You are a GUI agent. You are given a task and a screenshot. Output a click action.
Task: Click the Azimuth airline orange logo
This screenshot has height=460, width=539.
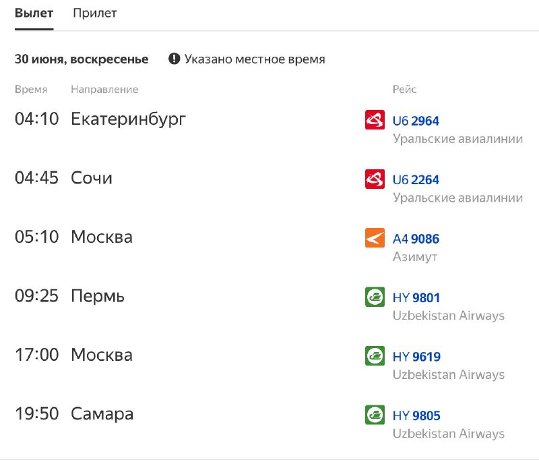(375, 237)
